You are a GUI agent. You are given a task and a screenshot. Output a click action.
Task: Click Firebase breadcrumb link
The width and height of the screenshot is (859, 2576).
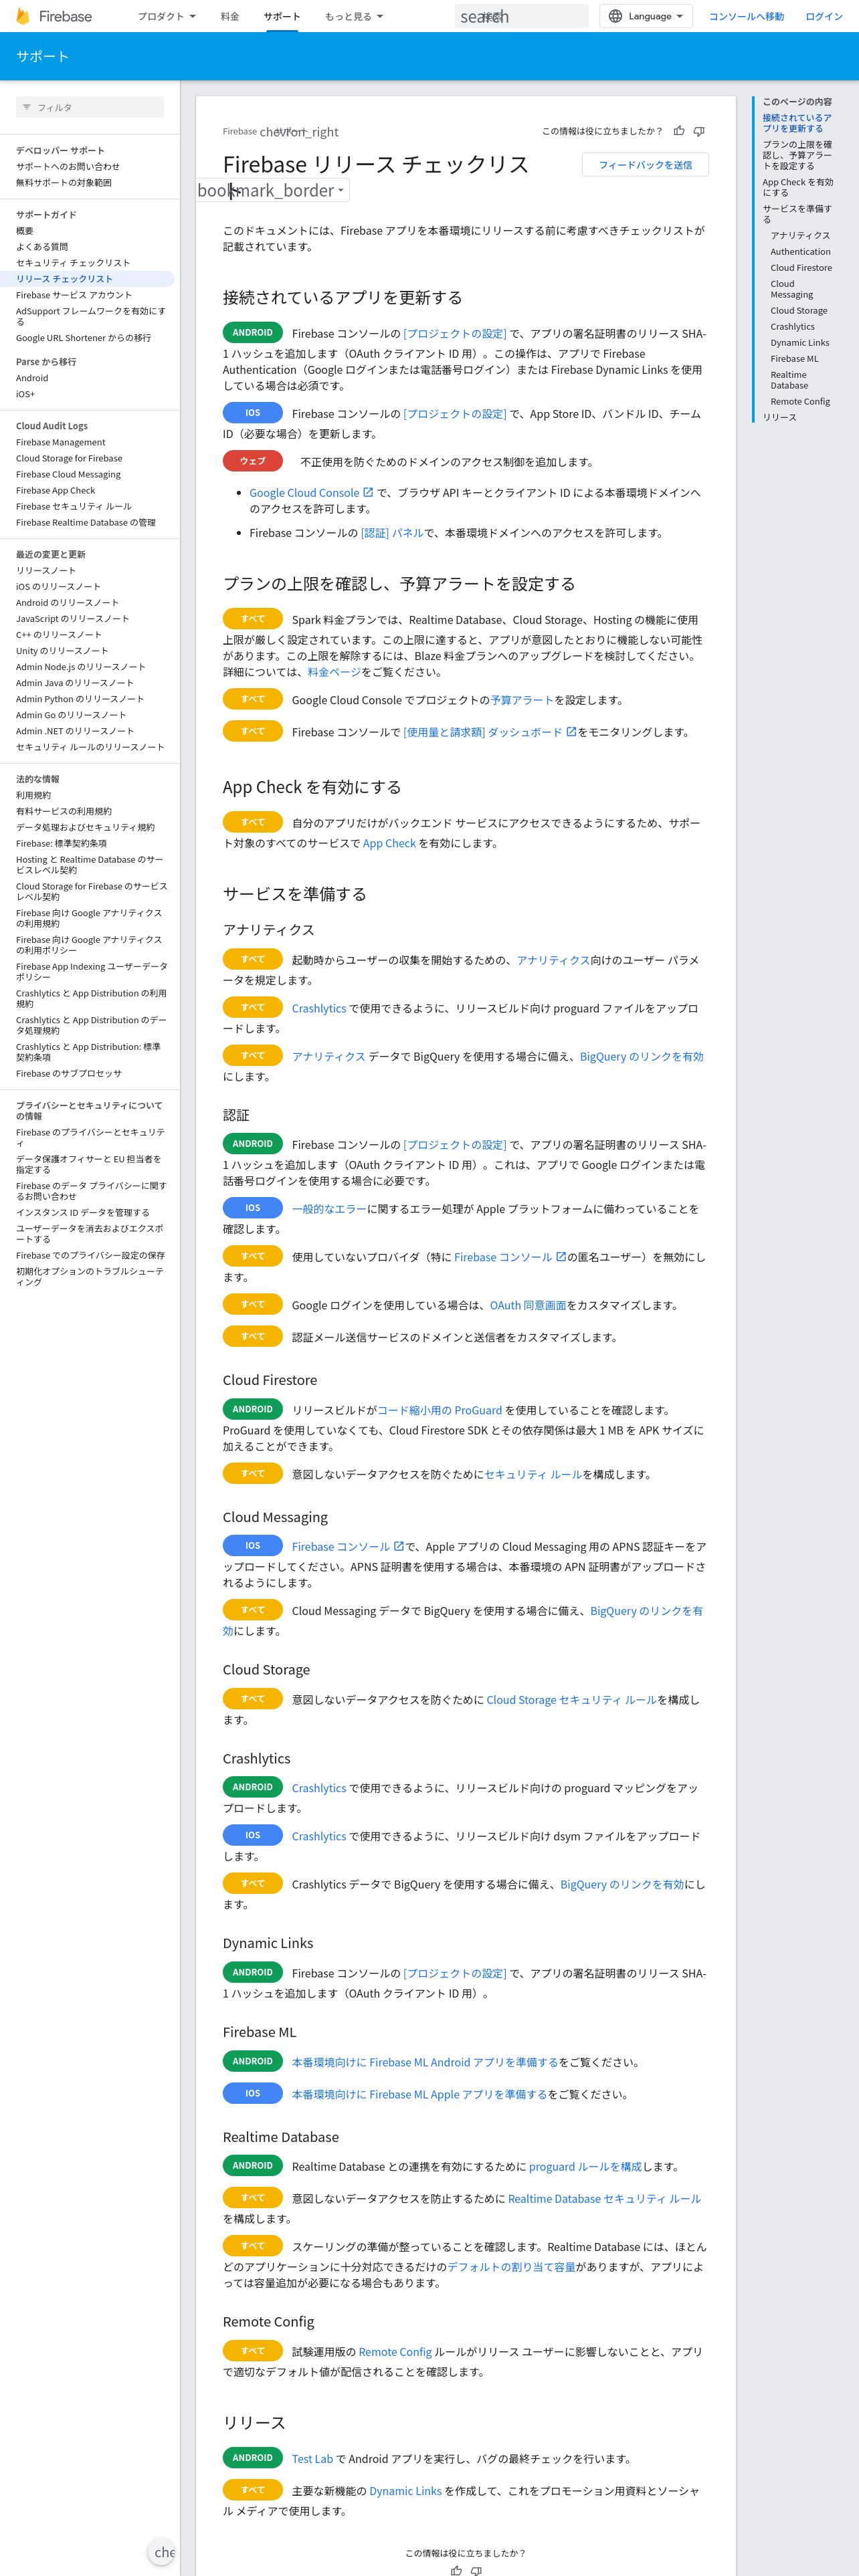coord(239,131)
